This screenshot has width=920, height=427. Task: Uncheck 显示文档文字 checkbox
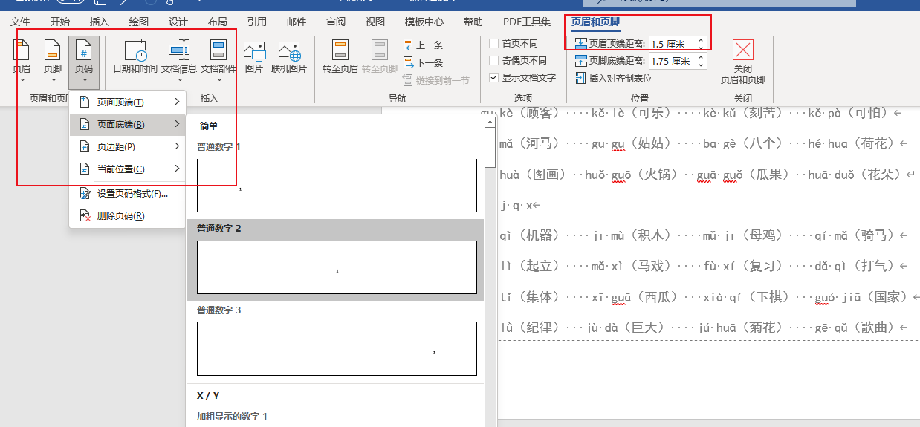point(494,78)
